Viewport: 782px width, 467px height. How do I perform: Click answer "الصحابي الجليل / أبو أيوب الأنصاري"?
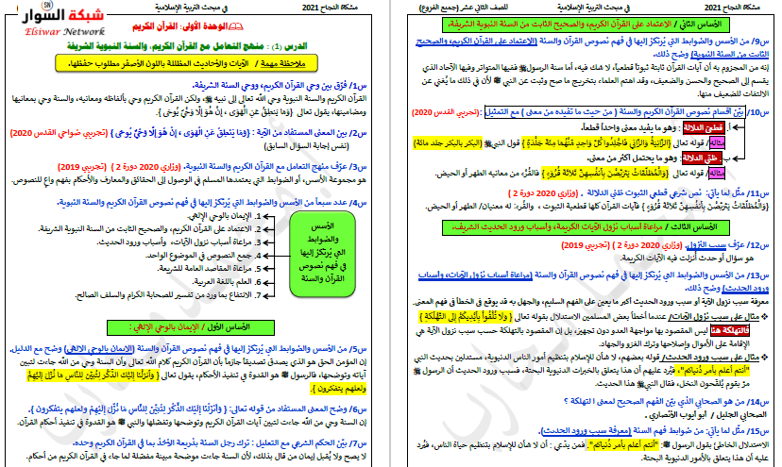[706, 415]
